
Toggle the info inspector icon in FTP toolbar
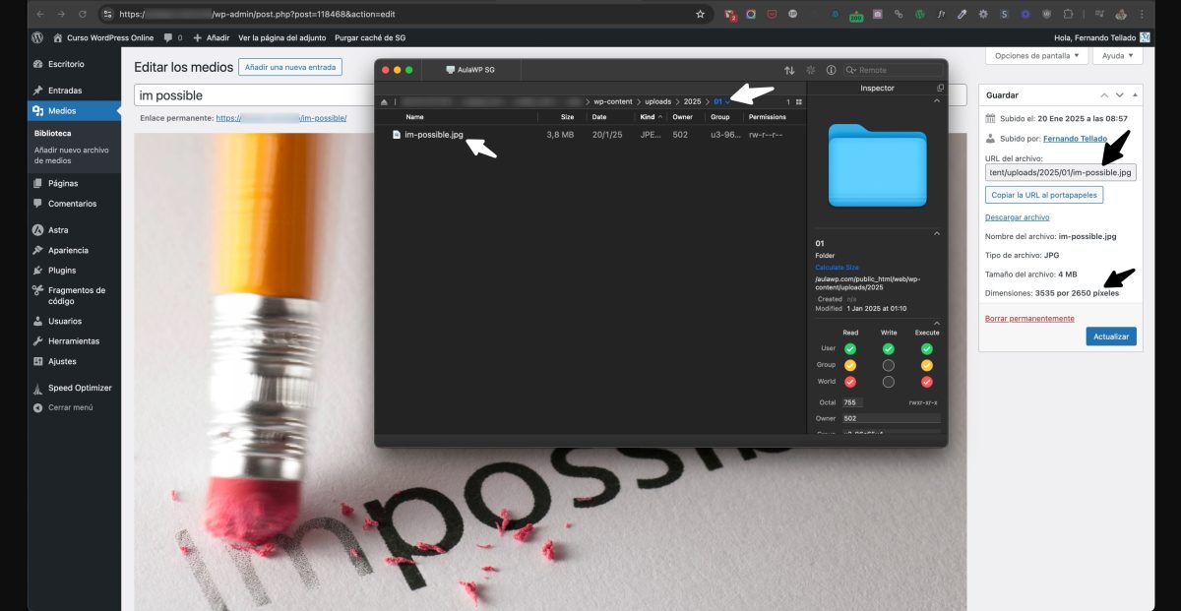[x=832, y=70]
